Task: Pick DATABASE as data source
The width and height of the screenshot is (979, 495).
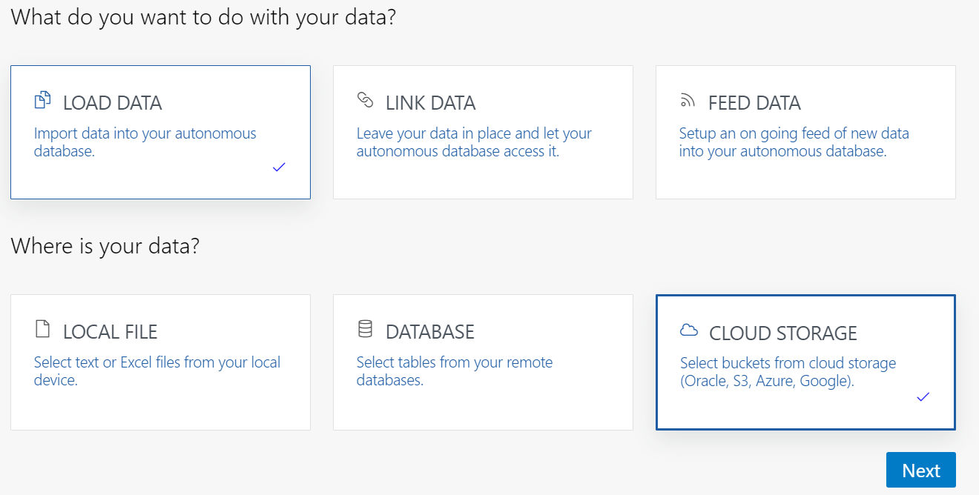Action: (430, 332)
